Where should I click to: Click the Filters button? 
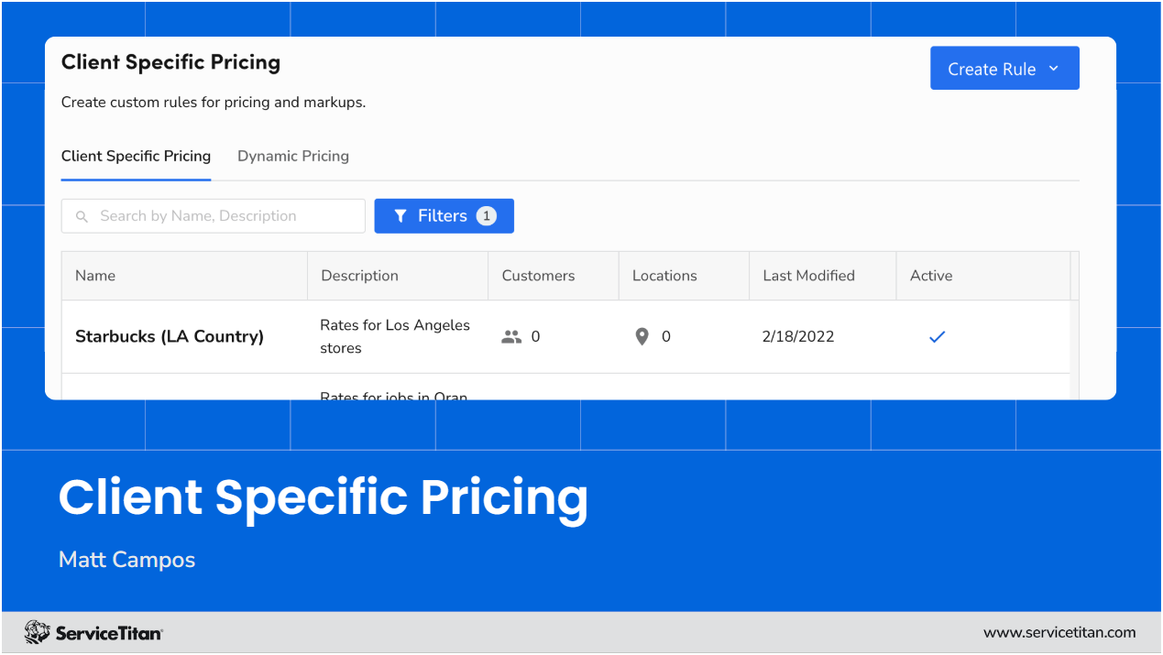[444, 215]
